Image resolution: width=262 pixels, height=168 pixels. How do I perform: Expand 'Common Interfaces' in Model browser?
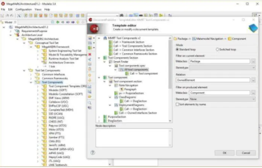[x=31, y=74]
